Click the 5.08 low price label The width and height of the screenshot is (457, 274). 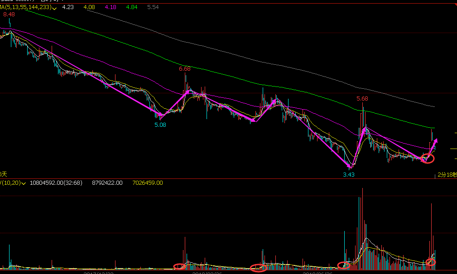[x=160, y=125]
